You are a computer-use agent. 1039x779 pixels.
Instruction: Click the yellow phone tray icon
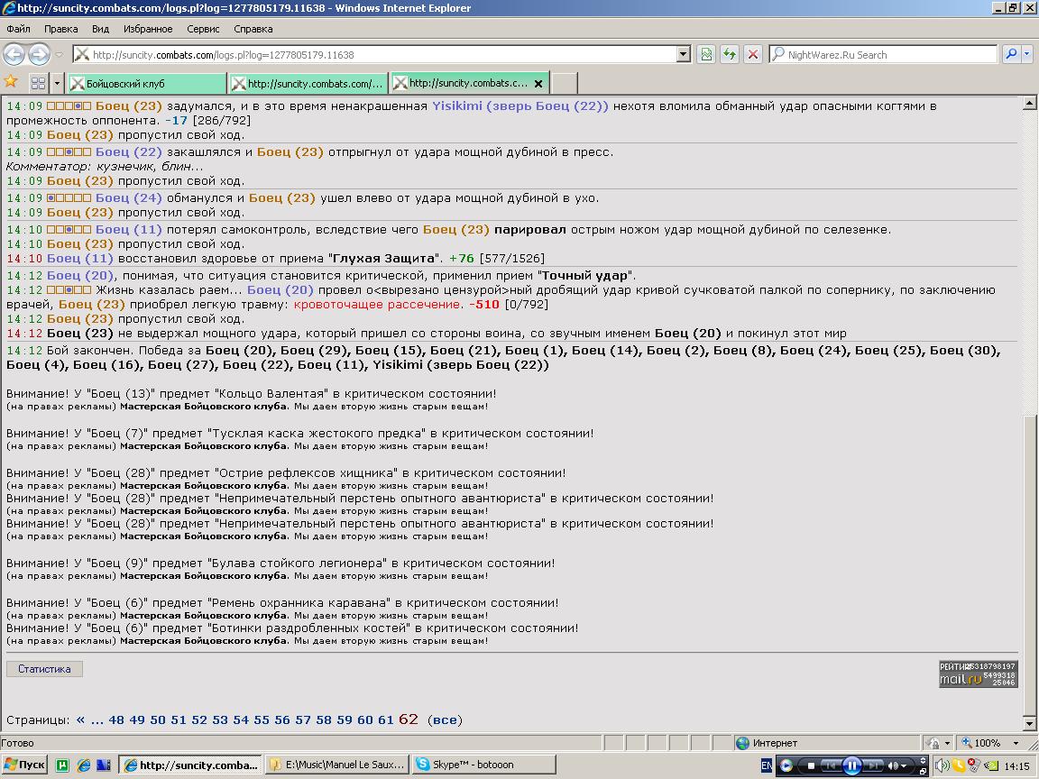958,765
